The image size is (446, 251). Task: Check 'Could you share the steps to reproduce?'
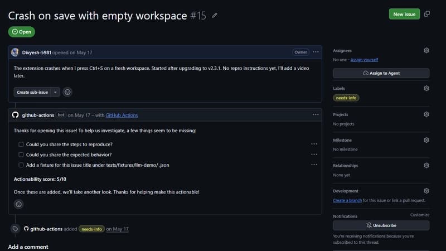(x=21, y=144)
